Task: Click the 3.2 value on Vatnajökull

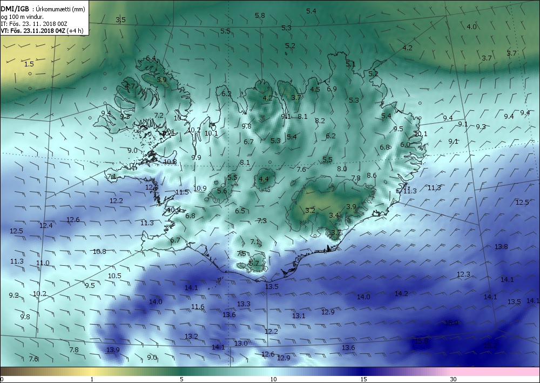Action: point(310,210)
